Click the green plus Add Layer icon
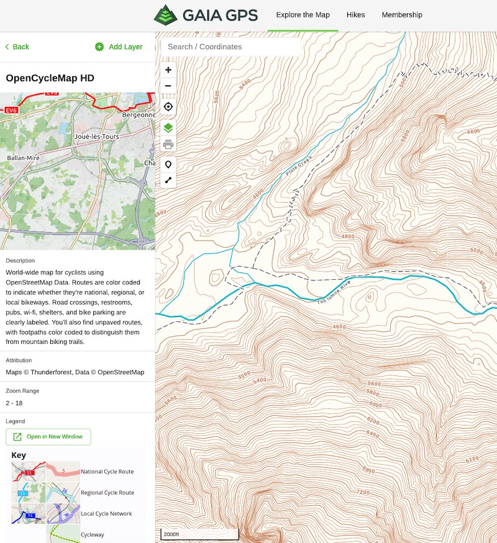This screenshot has width=497, height=543. [x=99, y=47]
